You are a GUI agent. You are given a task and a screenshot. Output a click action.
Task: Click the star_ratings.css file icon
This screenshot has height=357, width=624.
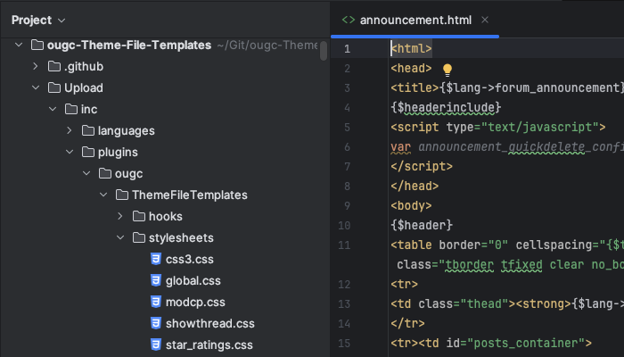pos(156,345)
